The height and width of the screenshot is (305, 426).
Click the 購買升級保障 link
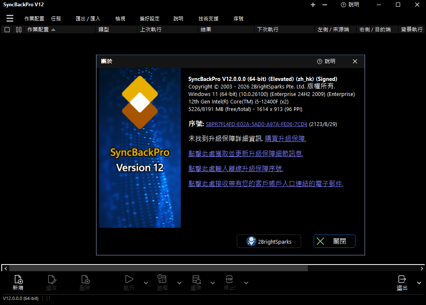click(x=286, y=139)
